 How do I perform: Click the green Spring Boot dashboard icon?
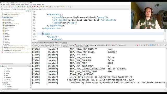pos(19,7)
